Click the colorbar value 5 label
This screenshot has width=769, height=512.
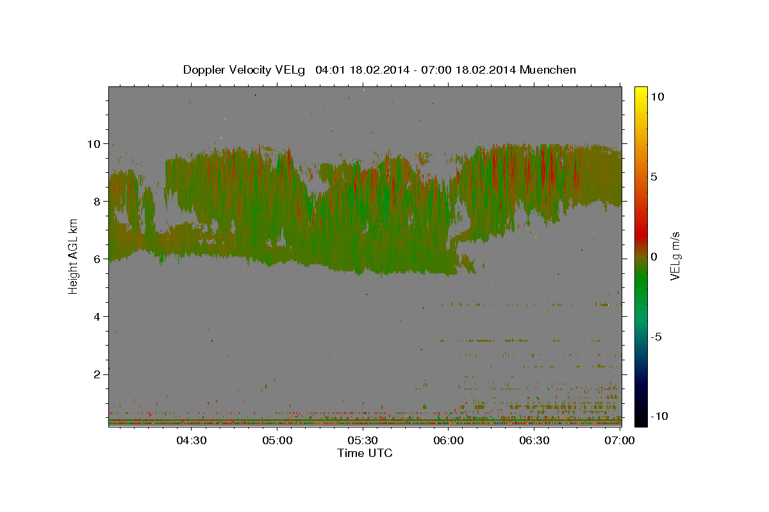[654, 177]
